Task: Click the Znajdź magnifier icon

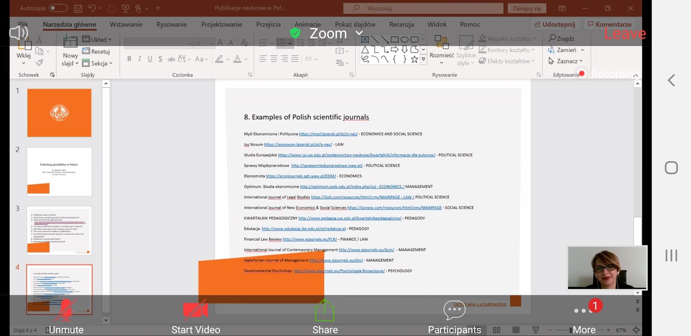Action: [552, 38]
